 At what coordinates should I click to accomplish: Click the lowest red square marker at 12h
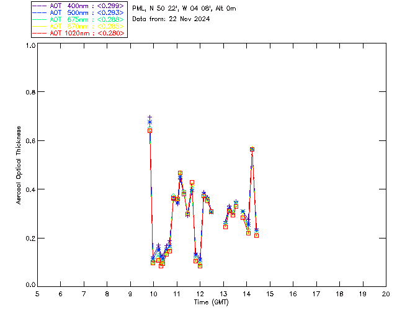pos(200,266)
